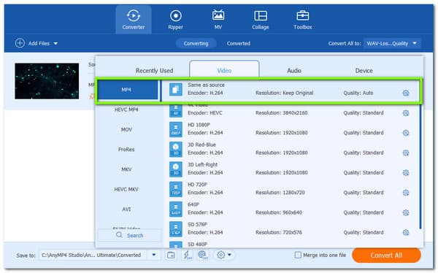Choose HEVC MP4 in the format list
Screen dimensions: 438x273
click(126, 109)
